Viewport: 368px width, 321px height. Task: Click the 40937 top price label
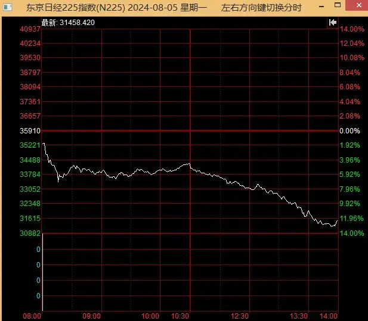30,29
